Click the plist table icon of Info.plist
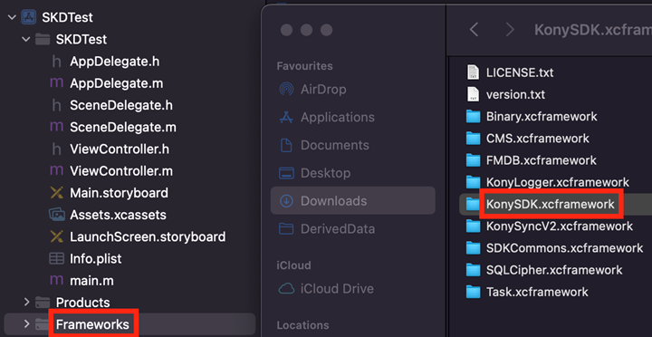Image resolution: width=652 pixels, height=337 pixels. 56,259
